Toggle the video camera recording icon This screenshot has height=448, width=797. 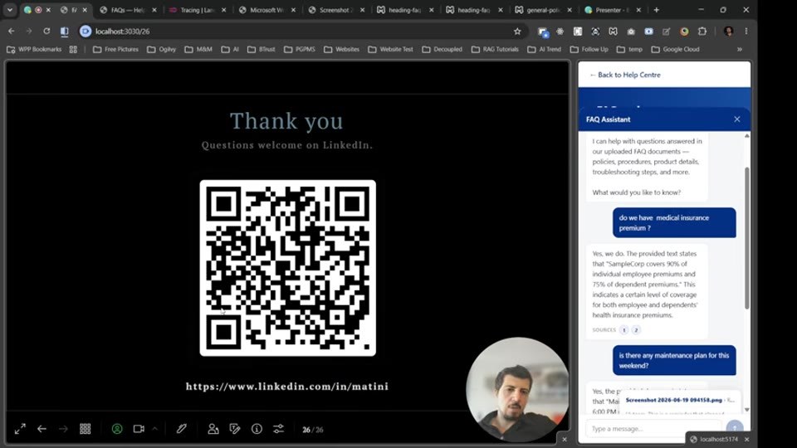click(x=139, y=429)
